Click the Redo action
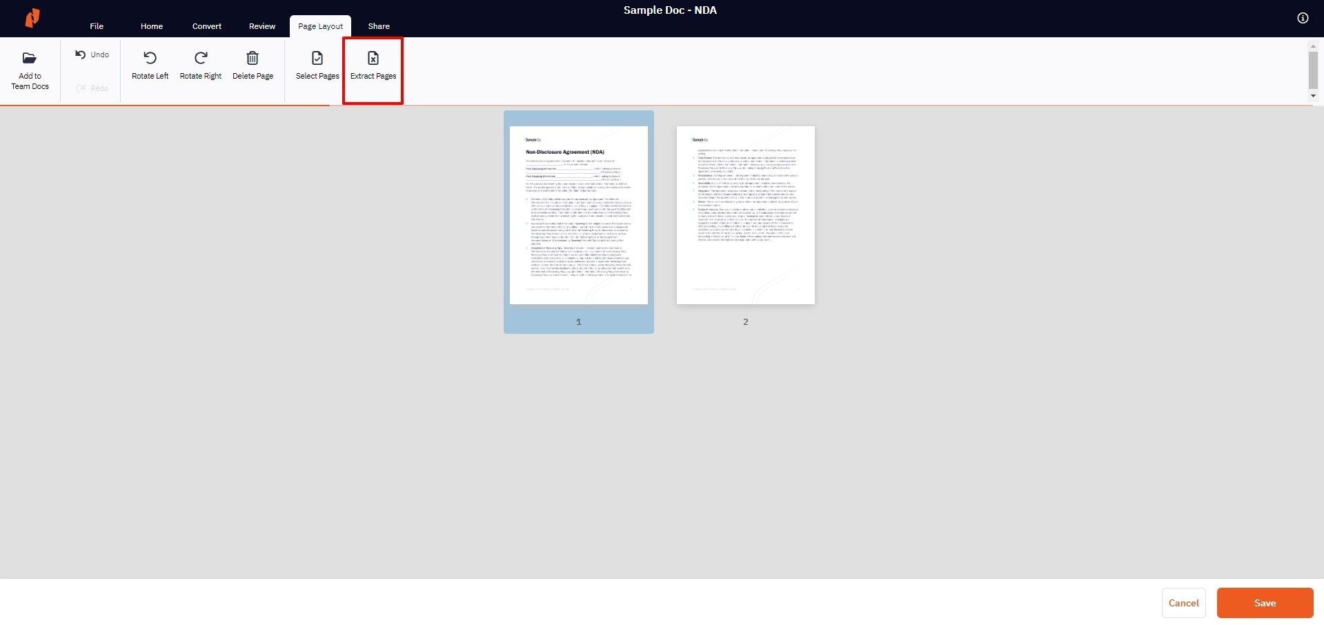Image resolution: width=1324 pixels, height=625 pixels. pyautogui.click(x=91, y=88)
